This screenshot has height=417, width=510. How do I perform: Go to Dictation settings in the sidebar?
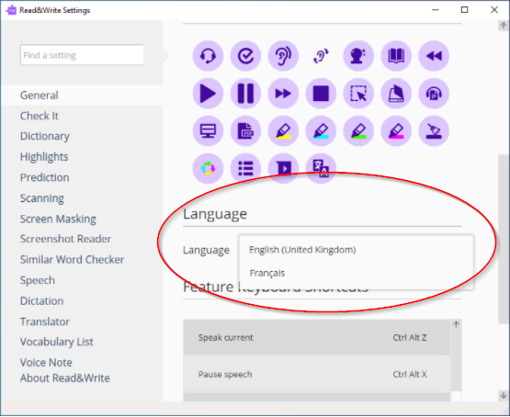[x=41, y=301]
